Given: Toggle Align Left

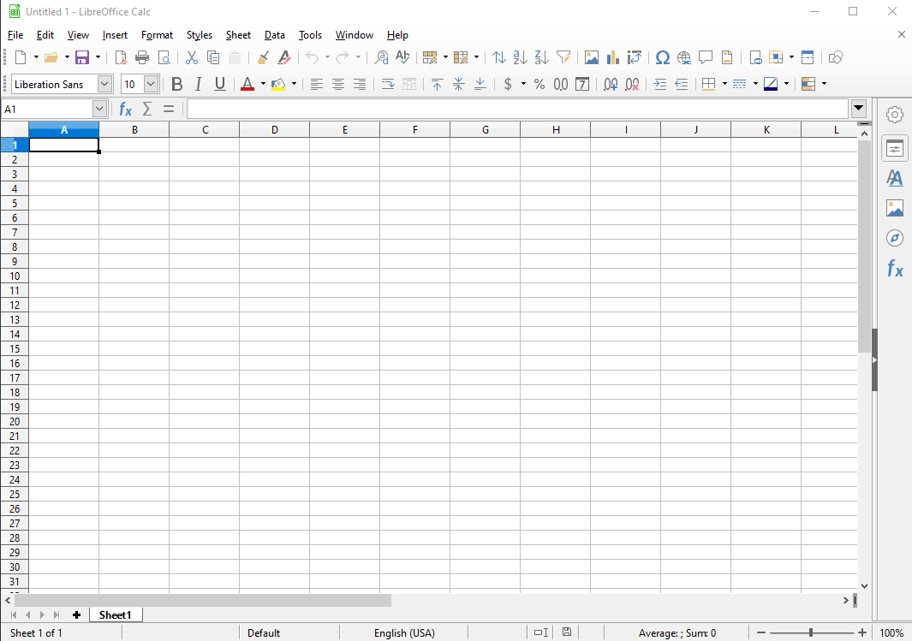Looking at the screenshot, I should click(x=316, y=84).
